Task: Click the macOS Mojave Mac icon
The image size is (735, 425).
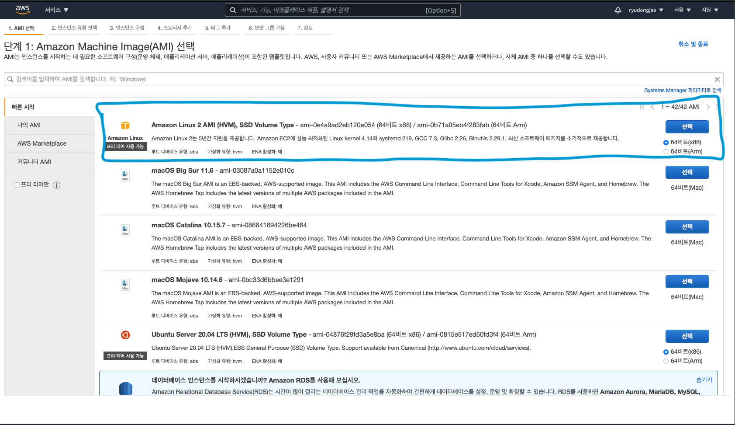Action: coord(125,285)
